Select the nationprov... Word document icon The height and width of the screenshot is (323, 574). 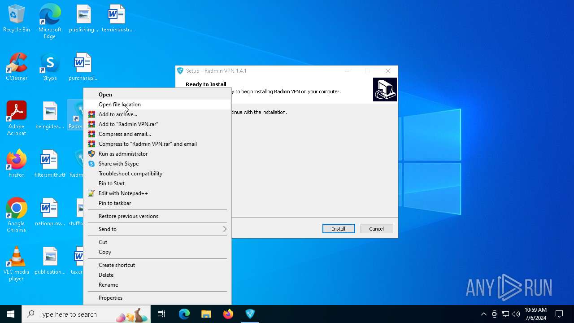[50, 213]
